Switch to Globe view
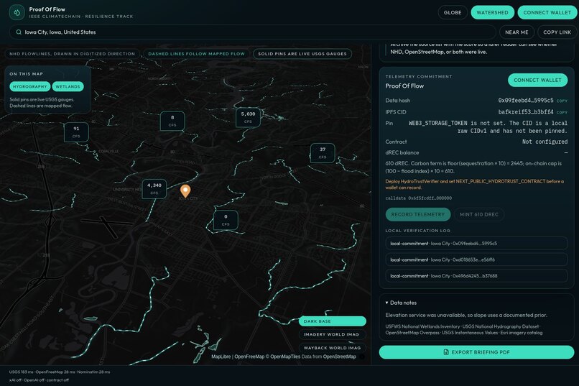The height and width of the screenshot is (386, 579). (453, 12)
